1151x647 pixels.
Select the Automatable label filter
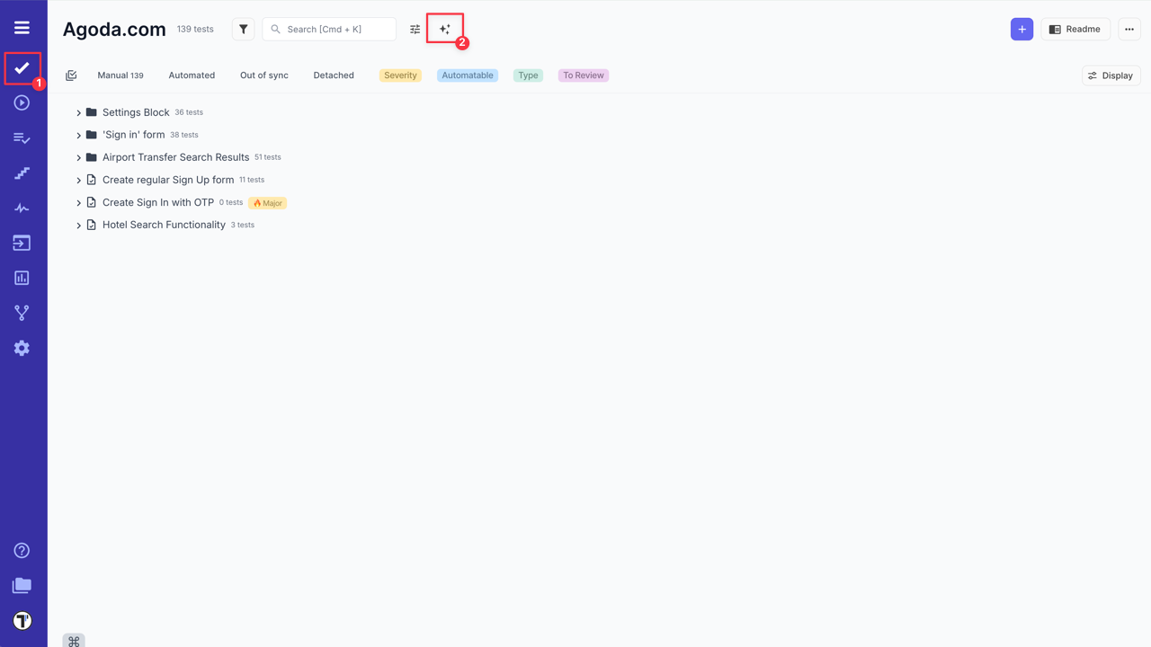coord(468,75)
